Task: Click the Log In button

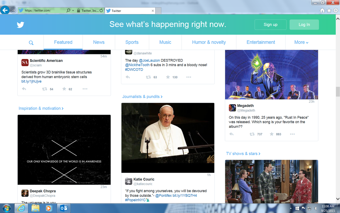Action: coord(304,25)
